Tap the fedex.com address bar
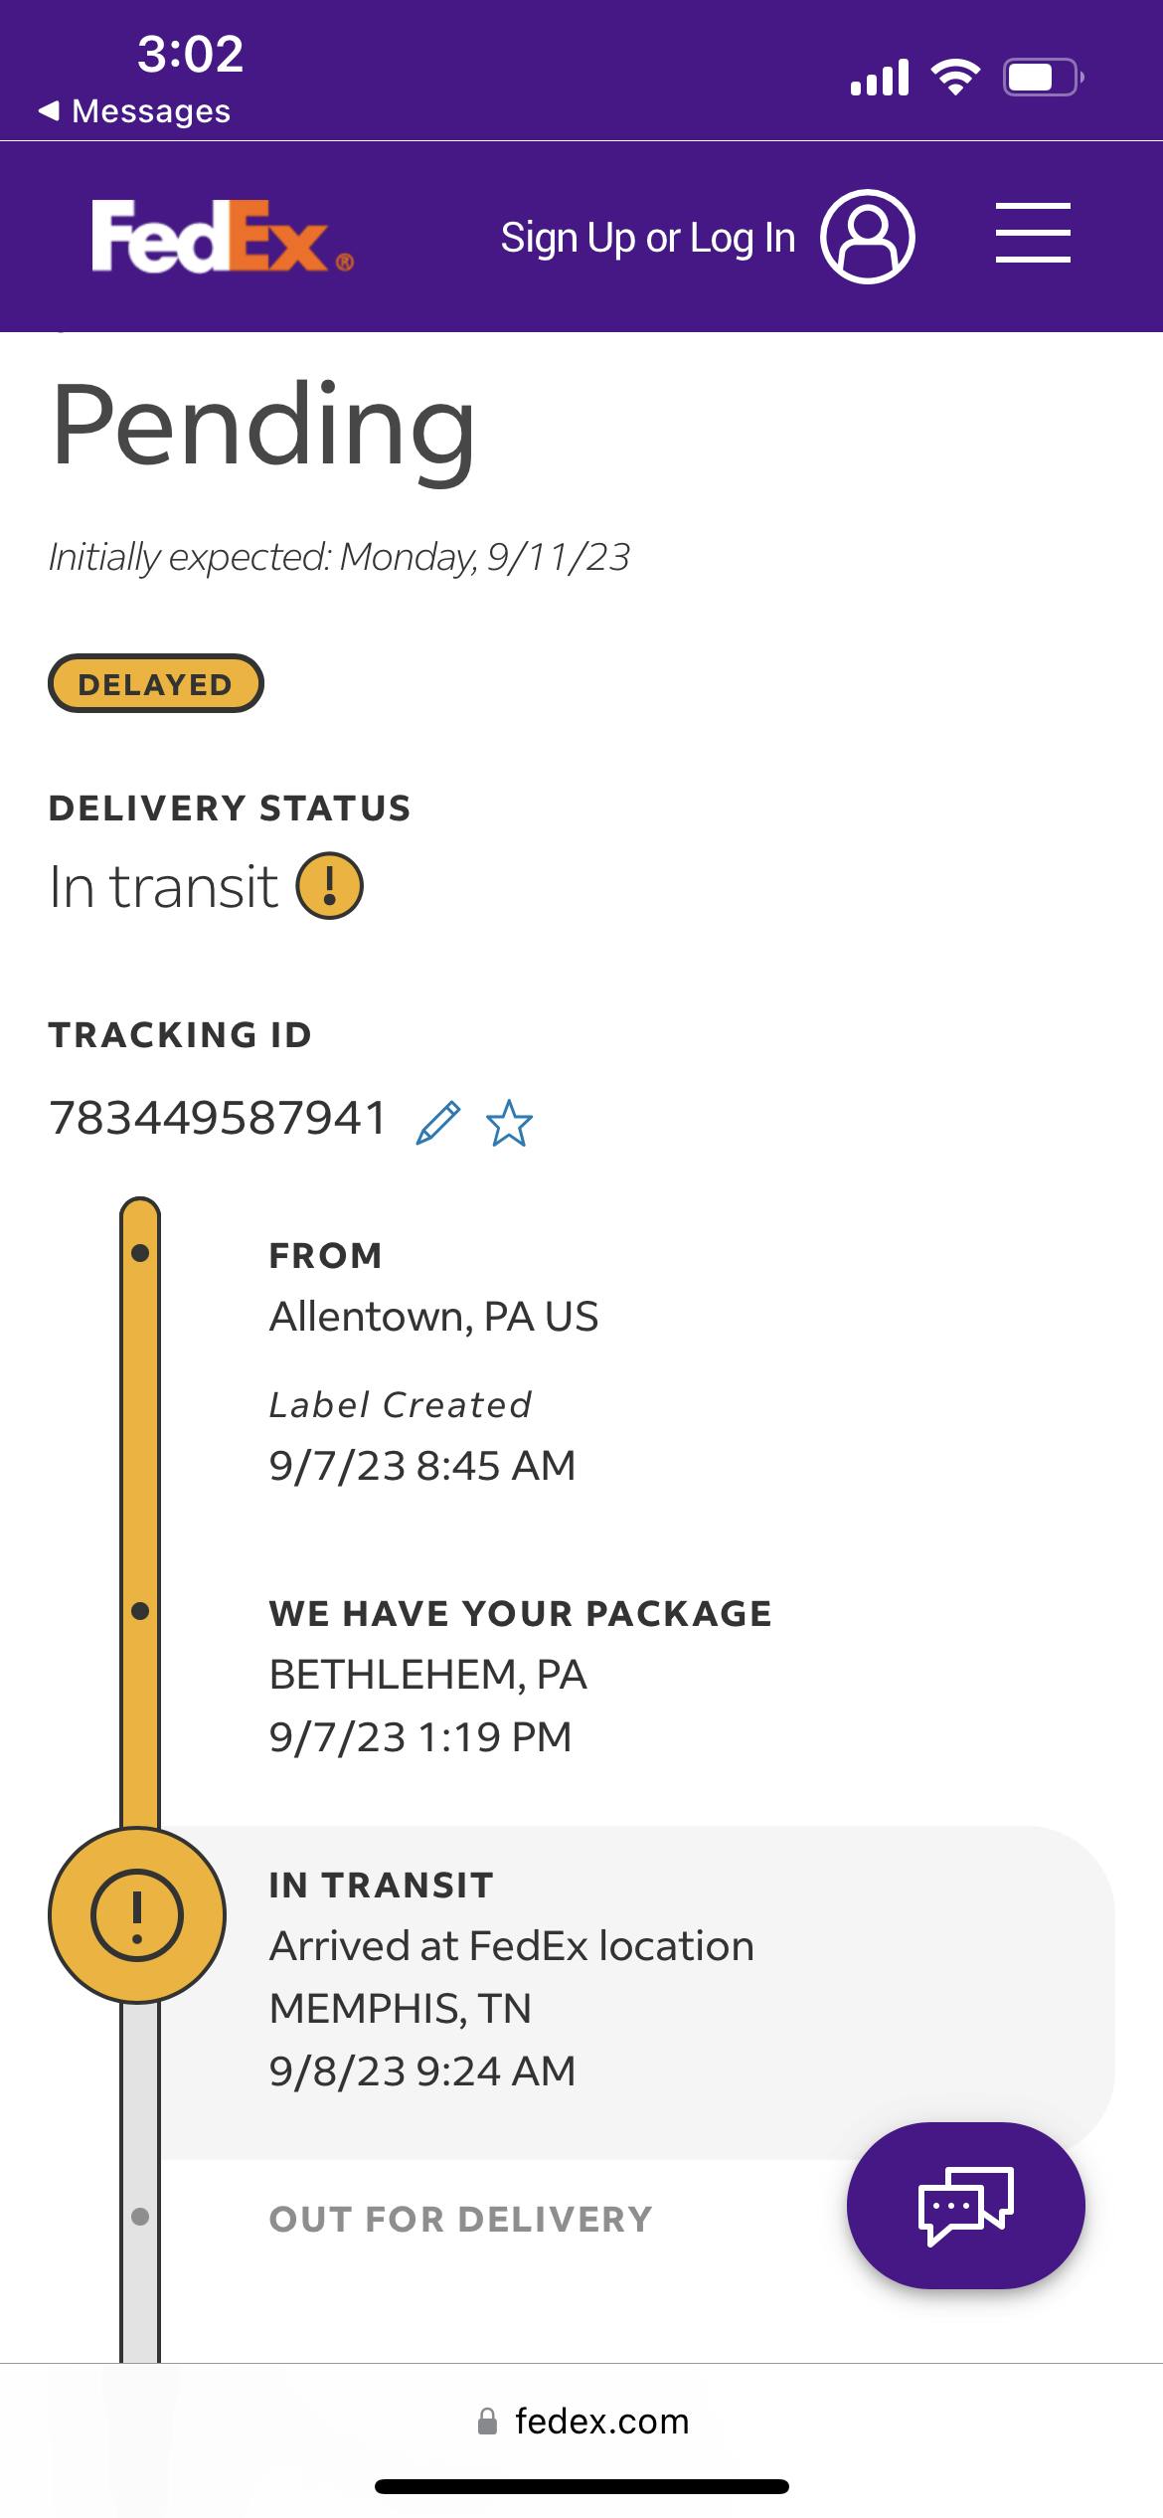The width and height of the screenshot is (1163, 2518). point(582,2421)
